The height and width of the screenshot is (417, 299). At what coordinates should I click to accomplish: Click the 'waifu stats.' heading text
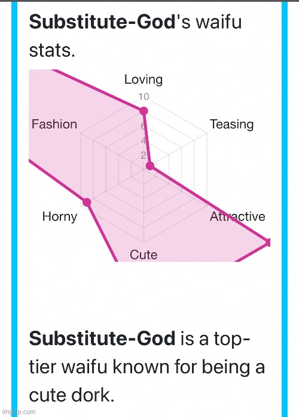point(135,36)
